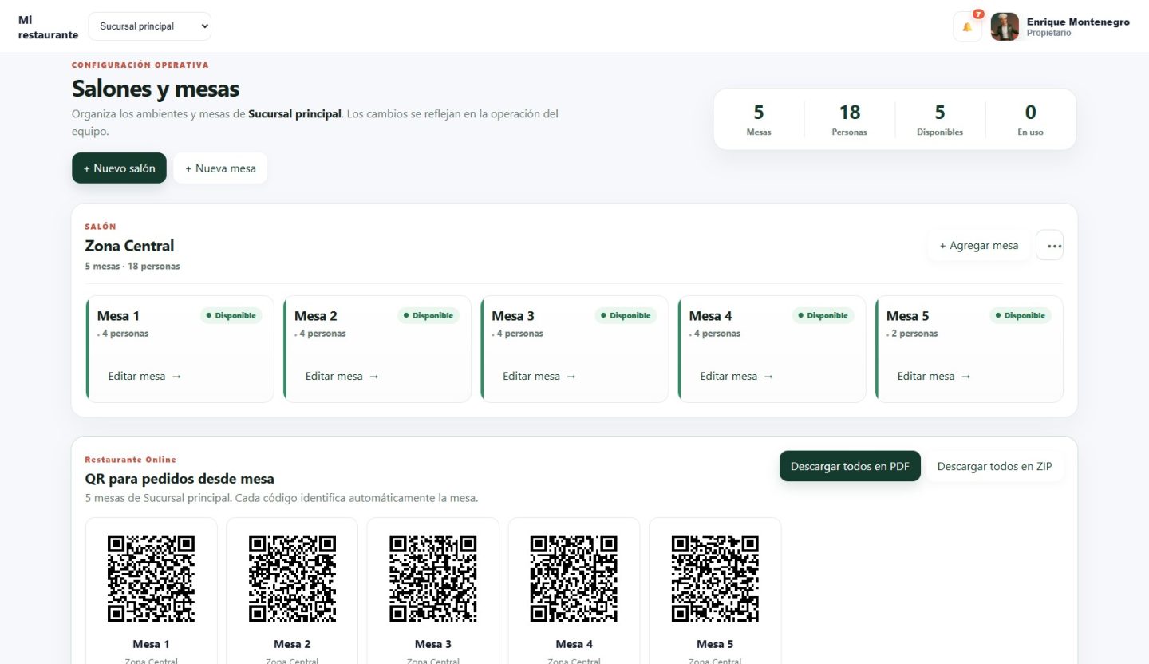
Task: Click the Disponible badge on Mesa 3
Action: [x=626, y=315]
